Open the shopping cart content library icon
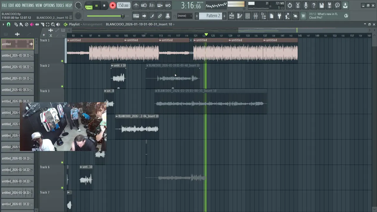 pyautogui.click(x=303, y=16)
